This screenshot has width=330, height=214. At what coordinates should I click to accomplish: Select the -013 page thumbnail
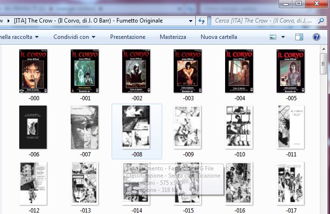[85, 183]
